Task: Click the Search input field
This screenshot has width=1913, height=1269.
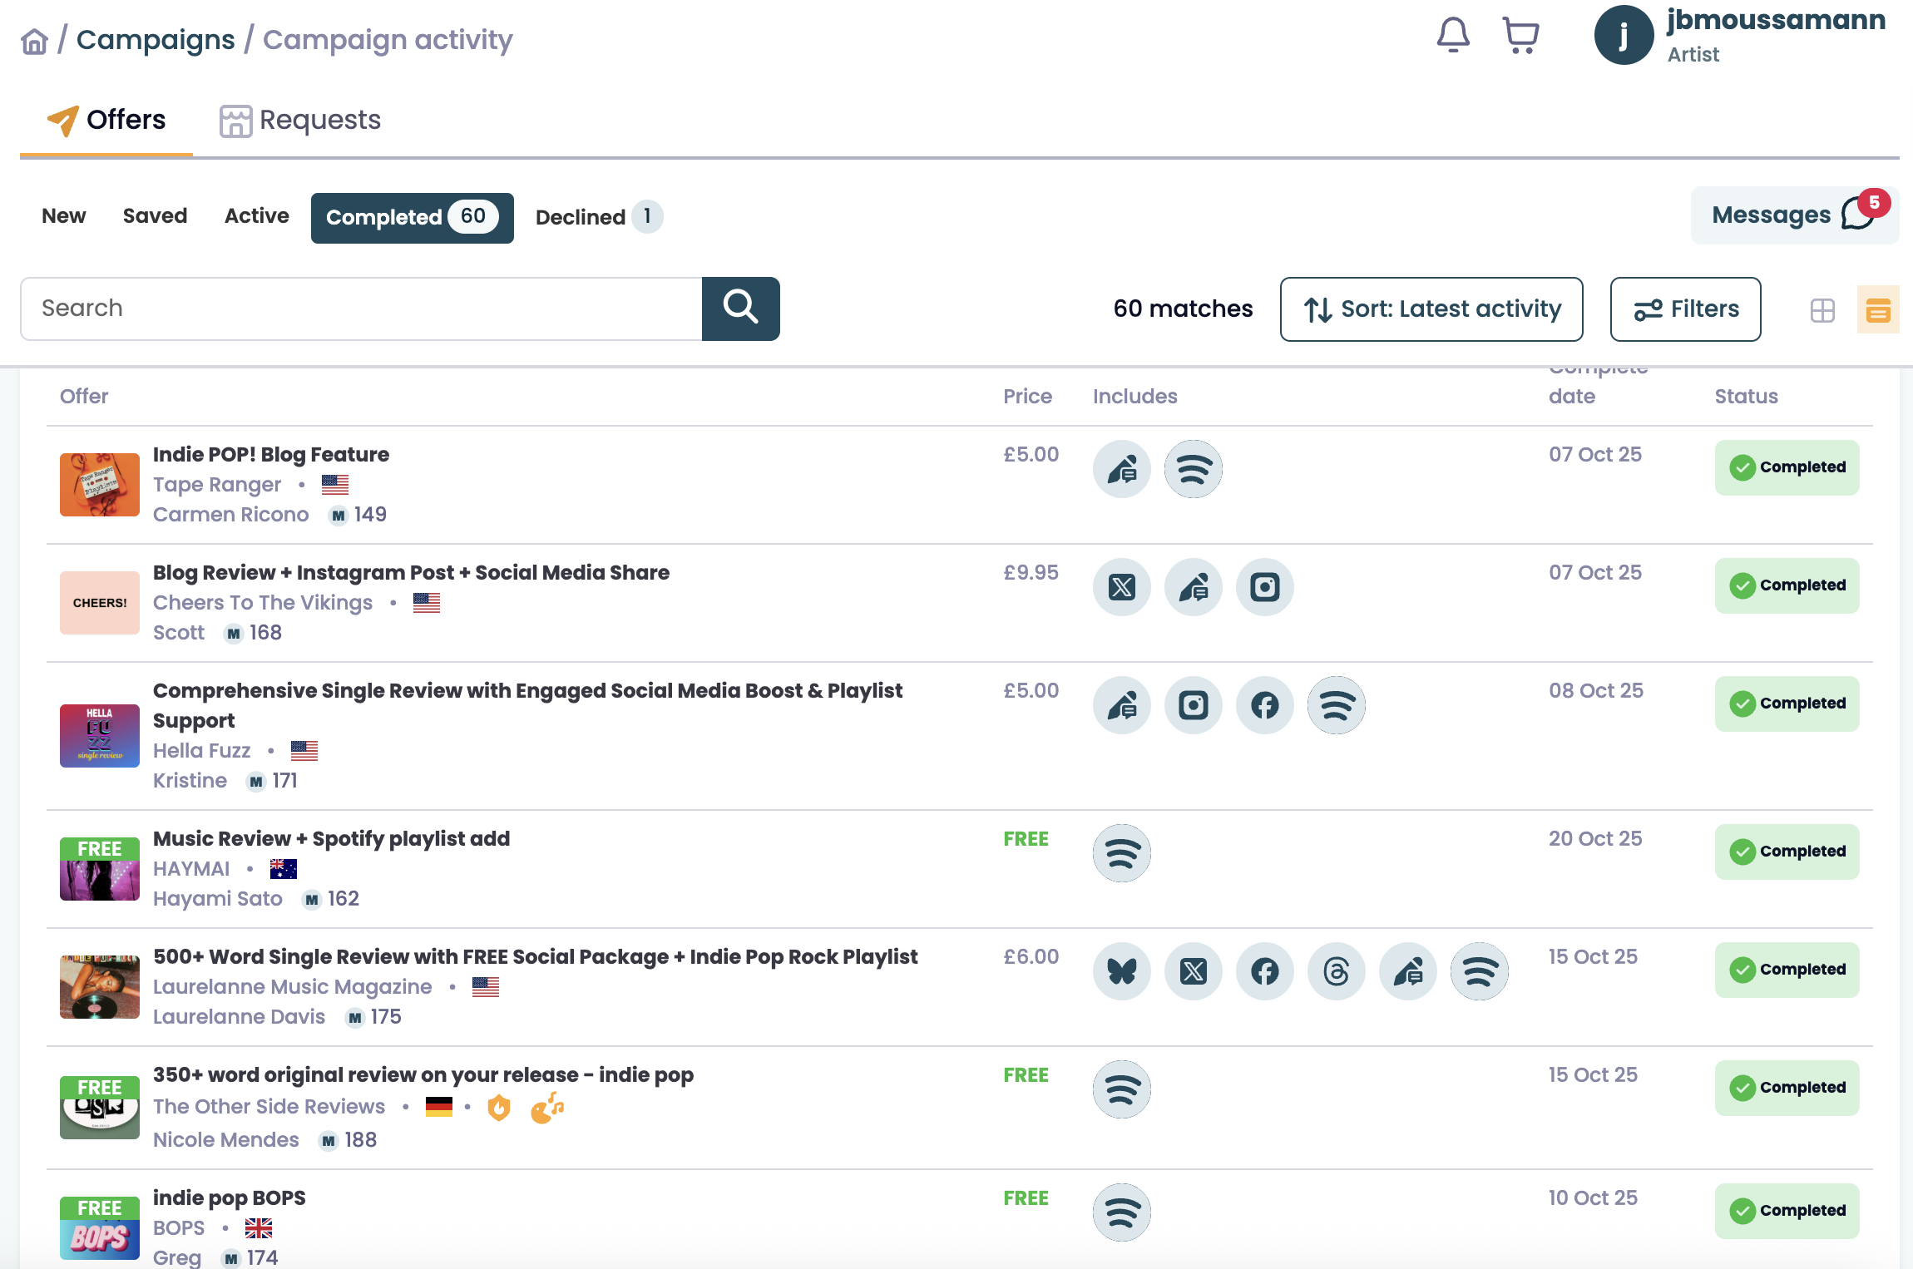Action: click(361, 309)
